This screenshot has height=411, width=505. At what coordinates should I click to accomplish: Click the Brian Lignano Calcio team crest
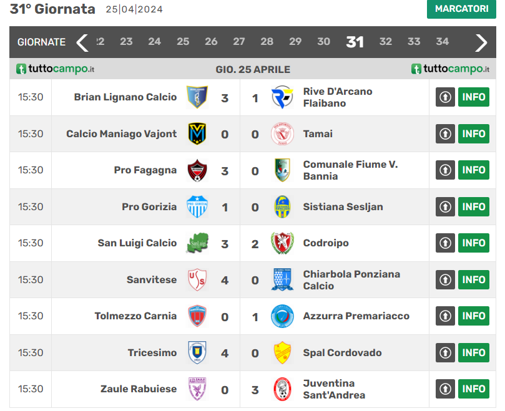pos(197,97)
